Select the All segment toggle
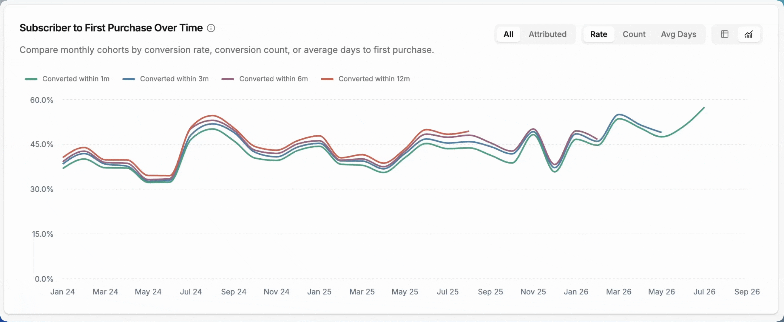Screen dimensions: 784x322 pos(508,34)
